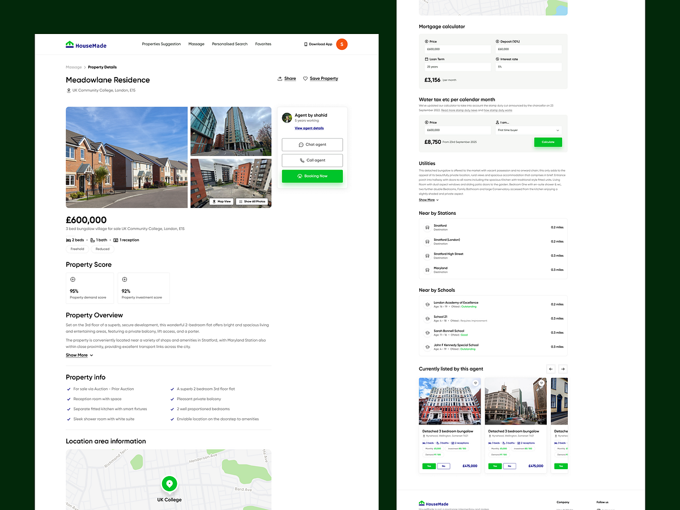The width and height of the screenshot is (680, 510).
Task: Favorite the second agent listing via heart icon
Action: click(541, 382)
